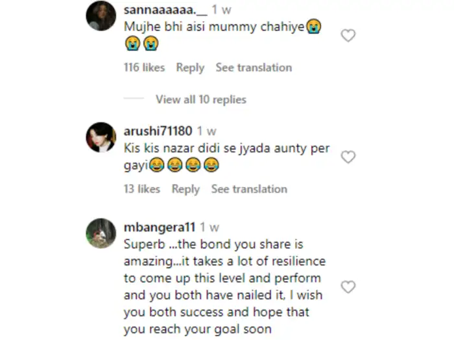View the 13 likes list

click(x=141, y=189)
